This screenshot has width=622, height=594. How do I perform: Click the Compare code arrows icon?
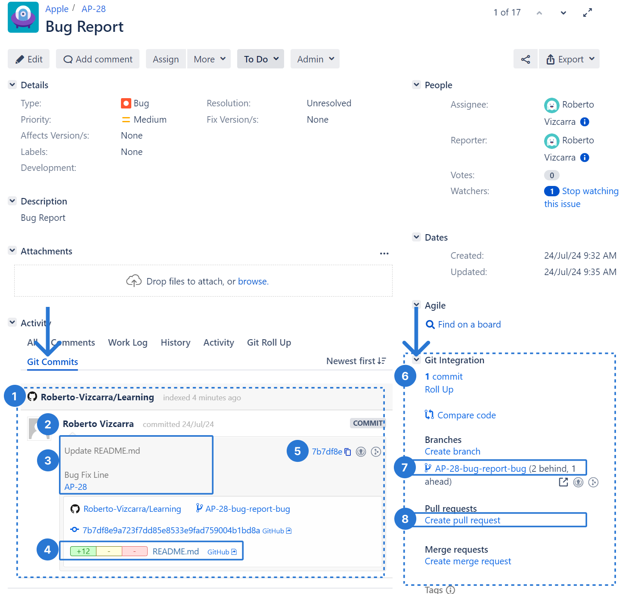tap(429, 415)
